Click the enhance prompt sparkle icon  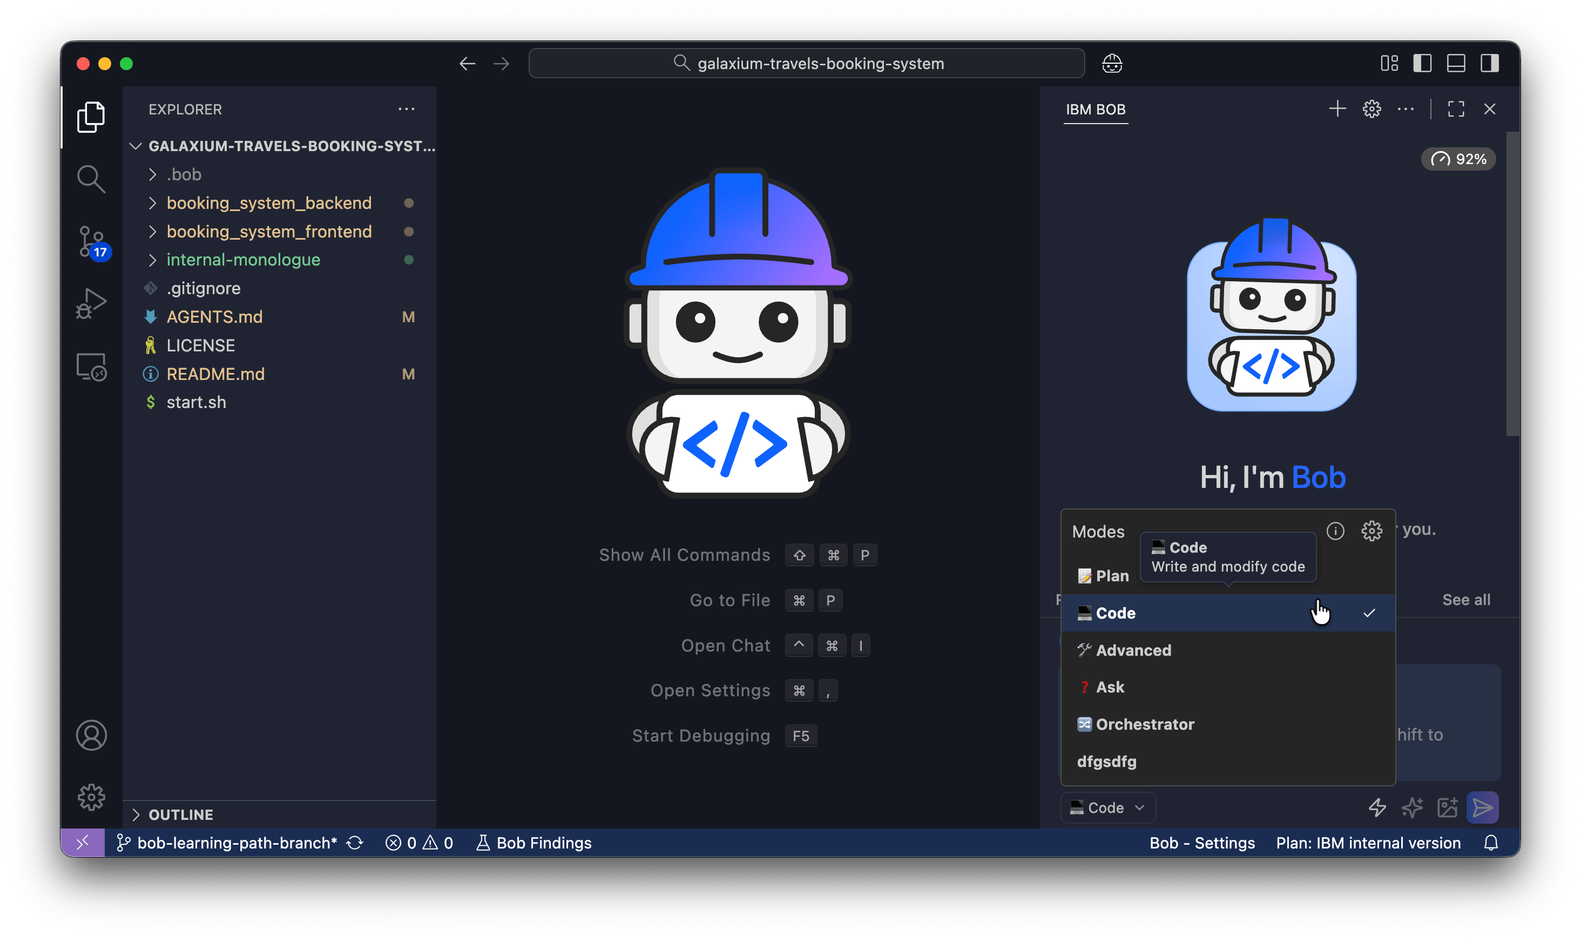(1411, 807)
